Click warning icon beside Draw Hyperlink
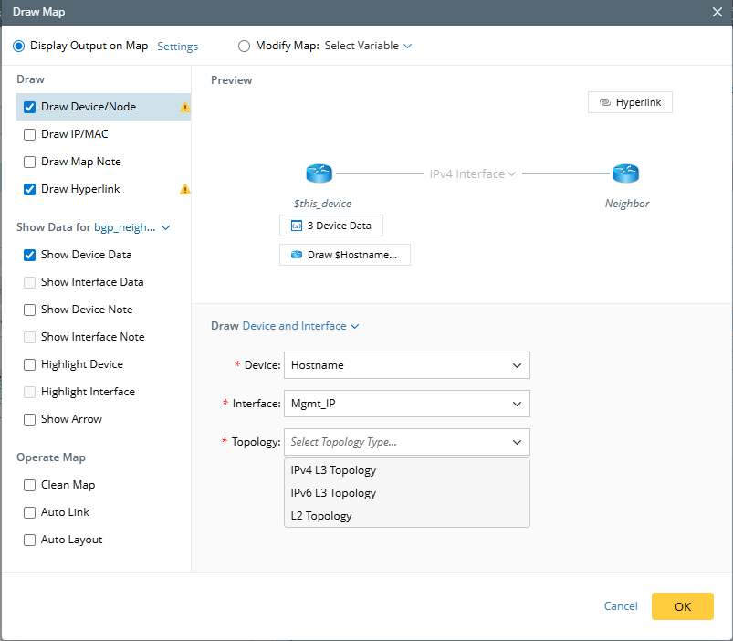Image resolution: width=733 pixels, height=641 pixels. pyautogui.click(x=185, y=190)
